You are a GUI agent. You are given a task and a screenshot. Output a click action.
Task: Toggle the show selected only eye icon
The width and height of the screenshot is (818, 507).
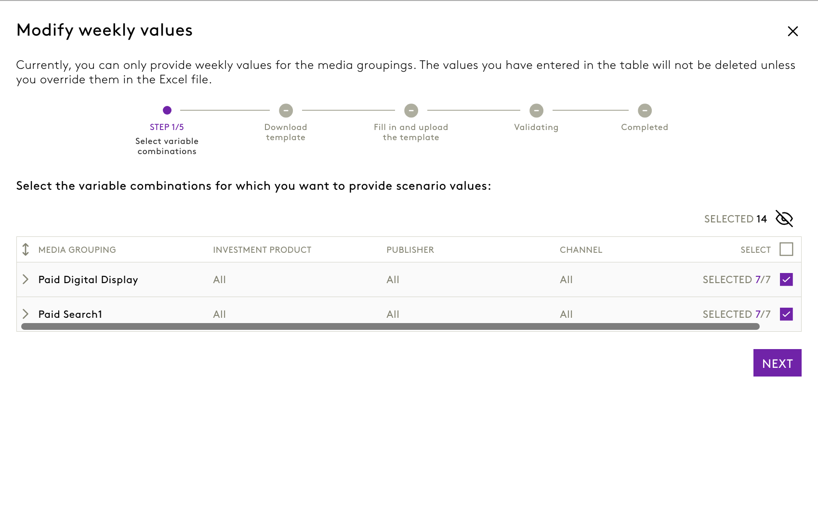click(784, 219)
